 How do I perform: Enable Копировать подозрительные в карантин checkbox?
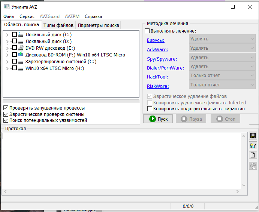coord(150,108)
